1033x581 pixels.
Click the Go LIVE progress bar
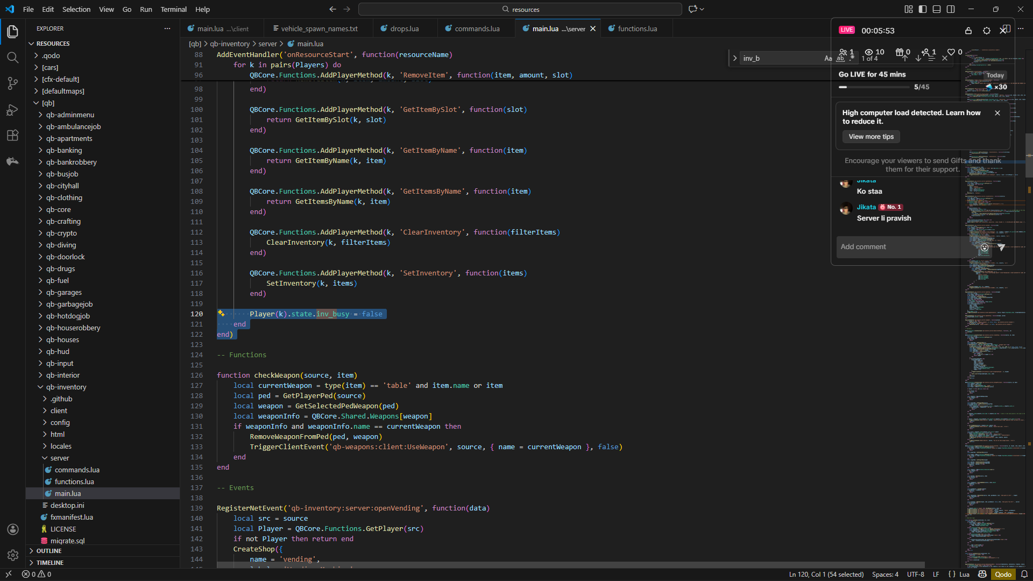(874, 87)
